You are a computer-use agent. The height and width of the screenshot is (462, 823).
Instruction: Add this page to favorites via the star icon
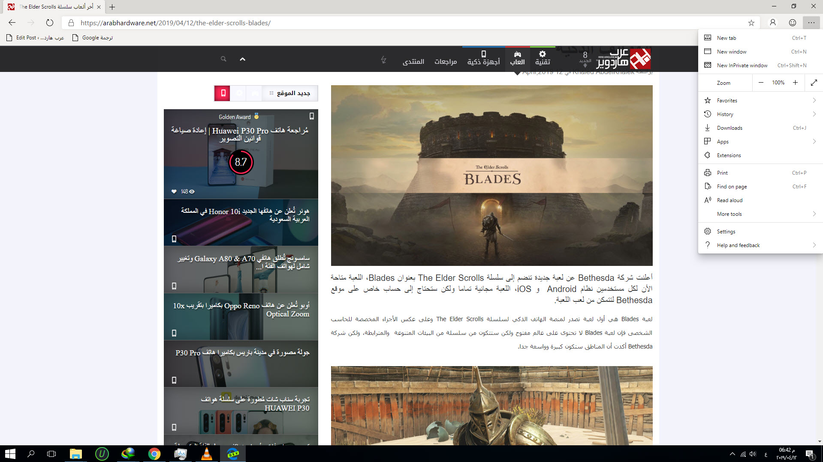(x=751, y=23)
